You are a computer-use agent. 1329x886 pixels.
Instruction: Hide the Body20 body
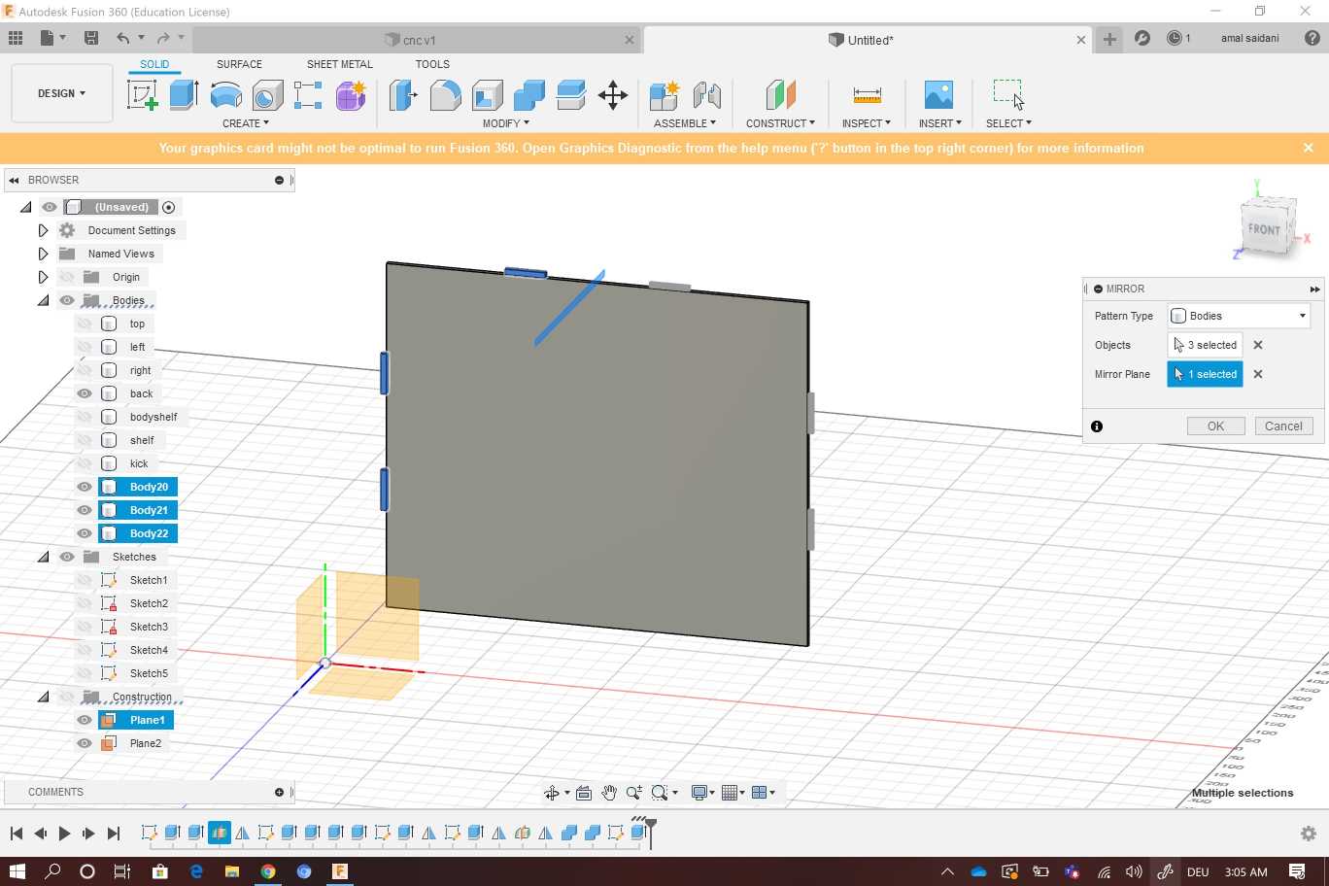pos(85,487)
